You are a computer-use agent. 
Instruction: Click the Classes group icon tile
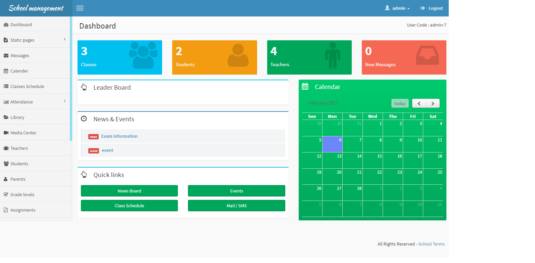[x=143, y=55]
